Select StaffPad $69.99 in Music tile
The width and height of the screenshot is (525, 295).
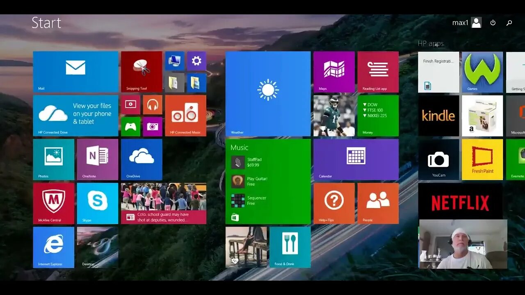pos(246,162)
